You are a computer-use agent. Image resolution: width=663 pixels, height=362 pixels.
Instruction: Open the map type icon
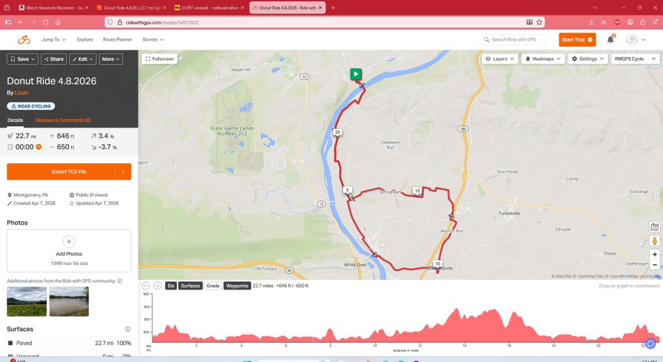655,227
